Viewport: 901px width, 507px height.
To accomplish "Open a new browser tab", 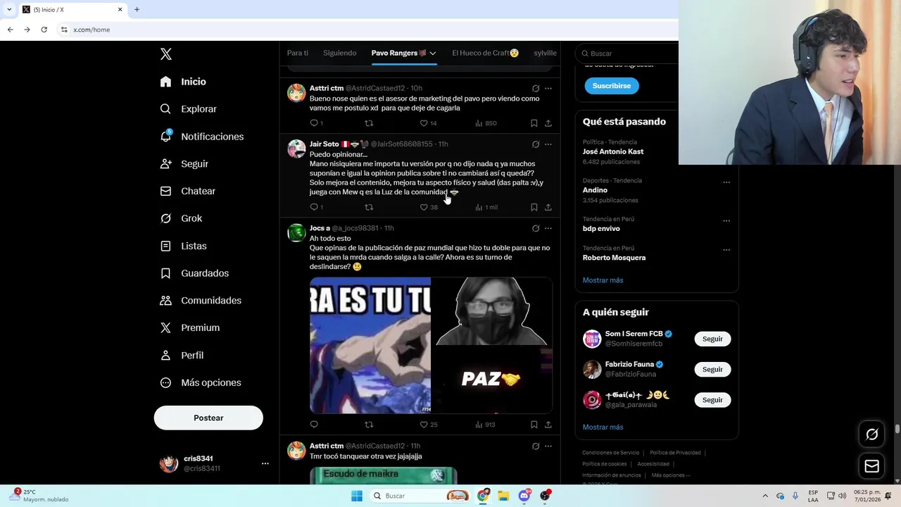I will (137, 9).
